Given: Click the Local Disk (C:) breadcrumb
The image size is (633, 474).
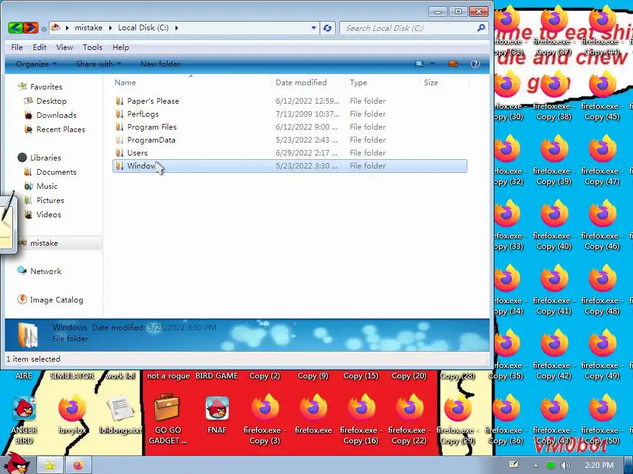Looking at the screenshot, I should pos(143,28).
